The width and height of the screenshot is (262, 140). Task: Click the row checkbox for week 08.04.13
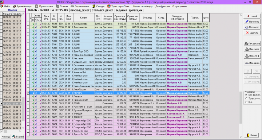click(1, 107)
